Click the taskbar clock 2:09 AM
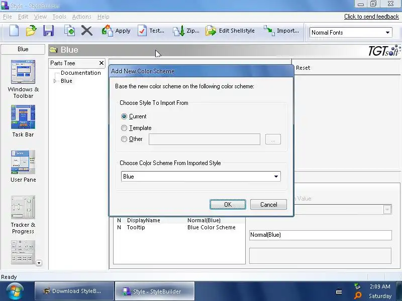 (380, 286)
